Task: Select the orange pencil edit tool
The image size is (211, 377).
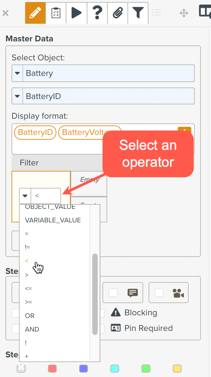Action: pos(35,12)
